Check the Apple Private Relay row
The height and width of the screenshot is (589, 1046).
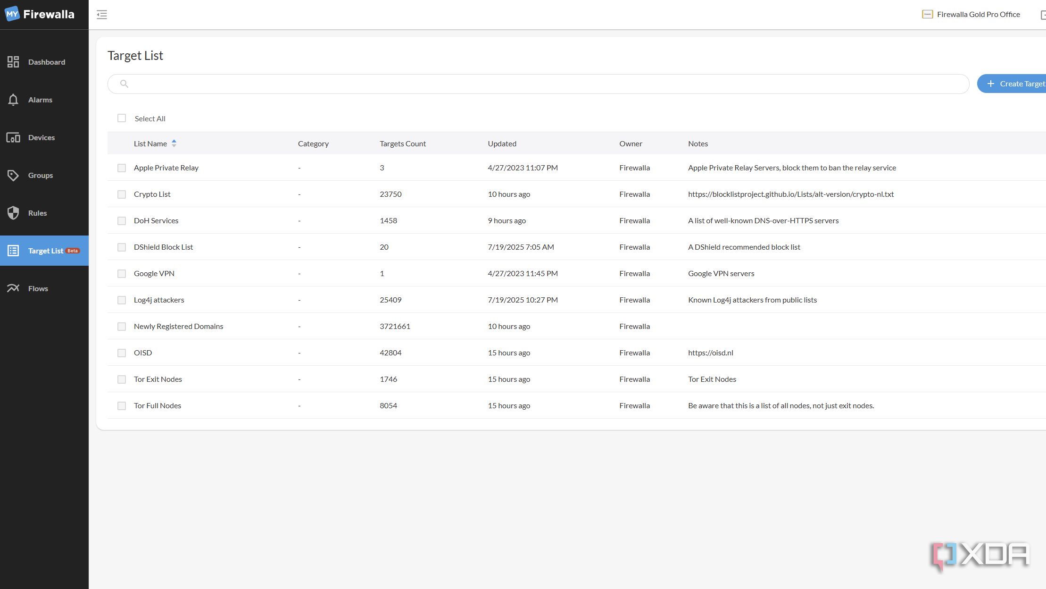coord(122,168)
